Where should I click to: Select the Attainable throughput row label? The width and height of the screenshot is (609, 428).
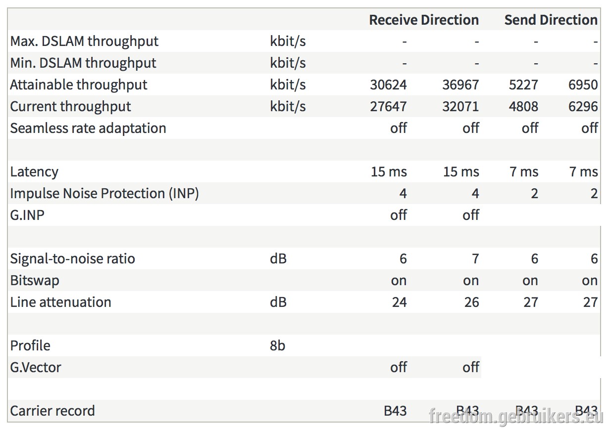pos(79,85)
